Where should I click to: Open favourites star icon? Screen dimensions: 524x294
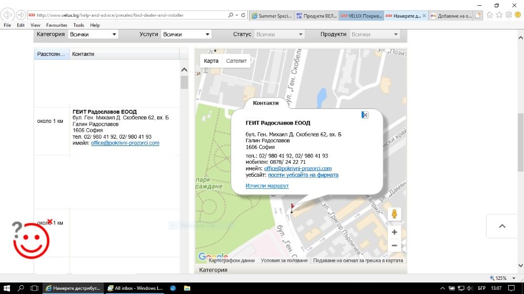499,15
